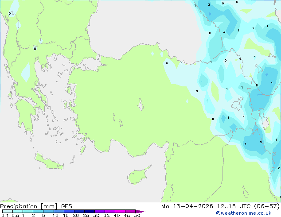Pick legend swatch between 0.1 and 0.5
281x217 pixels.
(8, 211)
